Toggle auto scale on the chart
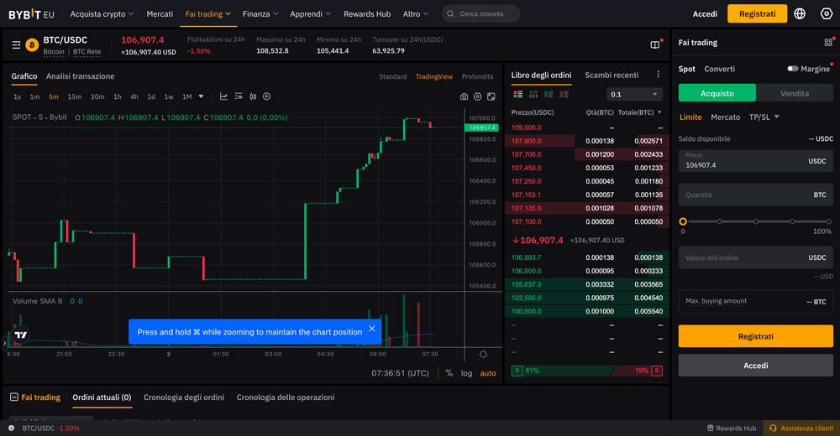This screenshot has width=840, height=436. click(487, 373)
